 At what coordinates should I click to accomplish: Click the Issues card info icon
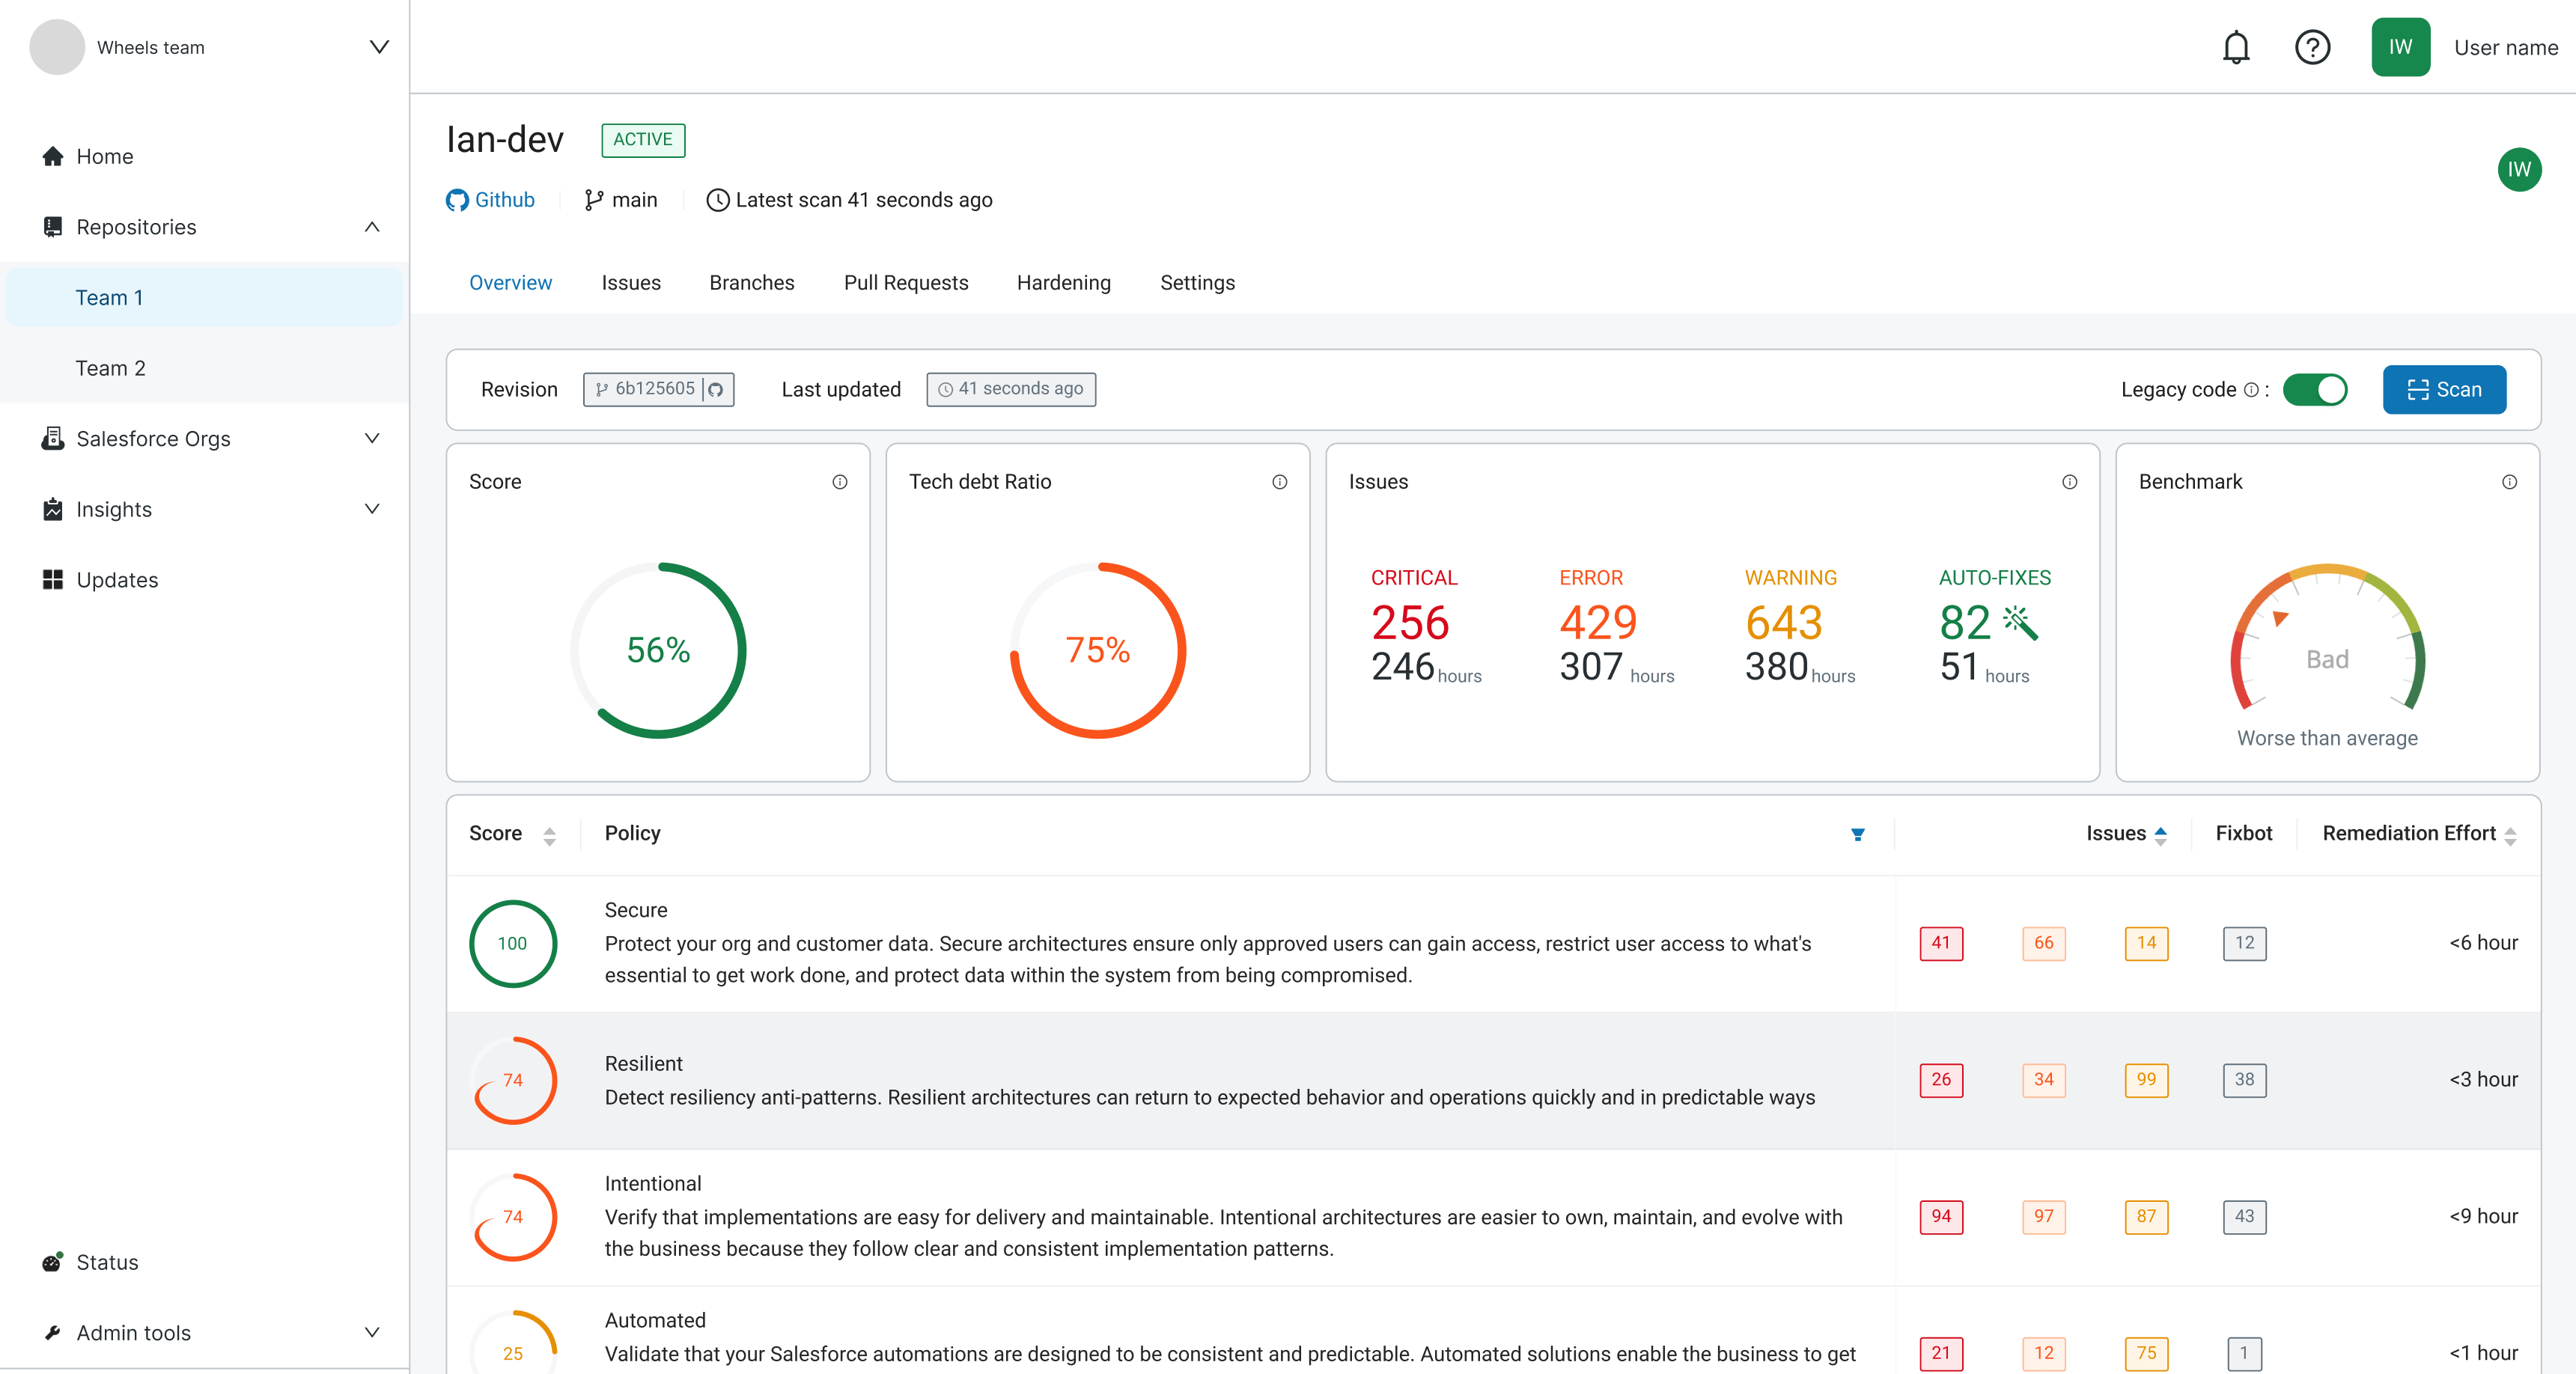tap(2069, 482)
